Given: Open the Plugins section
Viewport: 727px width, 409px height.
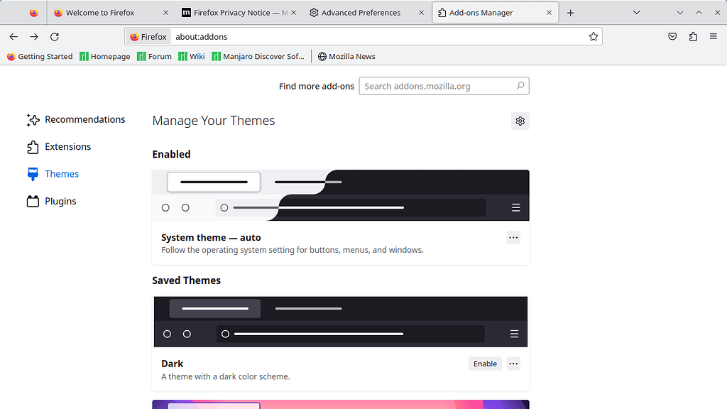Looking at the screenshot, I should tap(60, 201).
